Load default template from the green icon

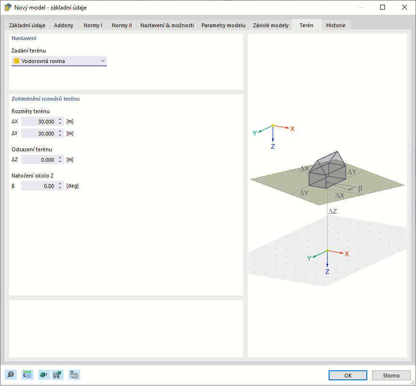tap(44, 375)
